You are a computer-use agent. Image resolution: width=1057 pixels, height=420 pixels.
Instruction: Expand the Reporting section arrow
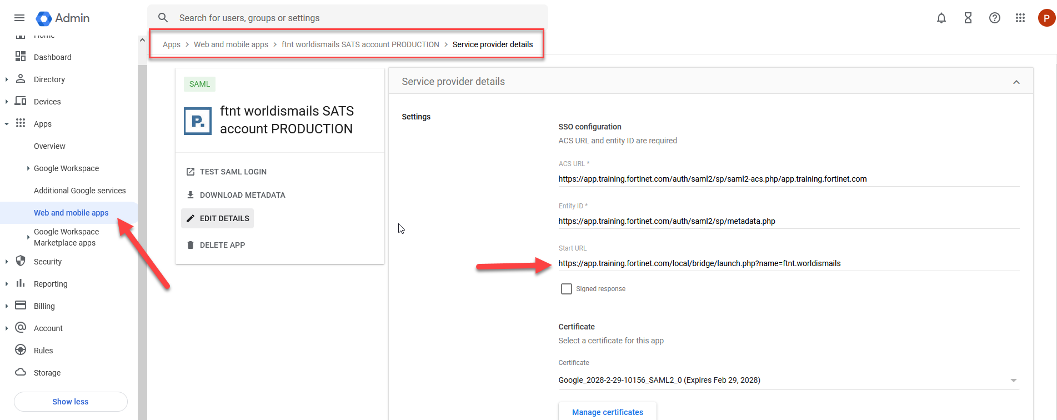click(x=7, y=284)
